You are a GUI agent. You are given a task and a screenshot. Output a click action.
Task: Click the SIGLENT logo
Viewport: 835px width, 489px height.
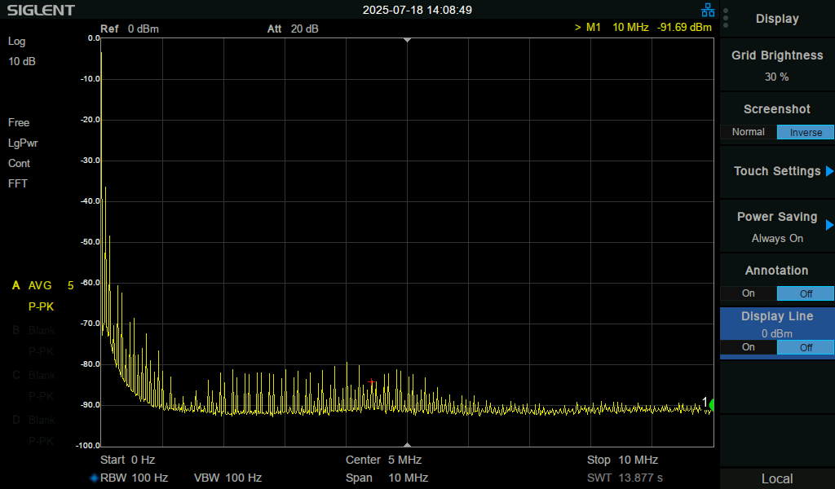[41, 10]
